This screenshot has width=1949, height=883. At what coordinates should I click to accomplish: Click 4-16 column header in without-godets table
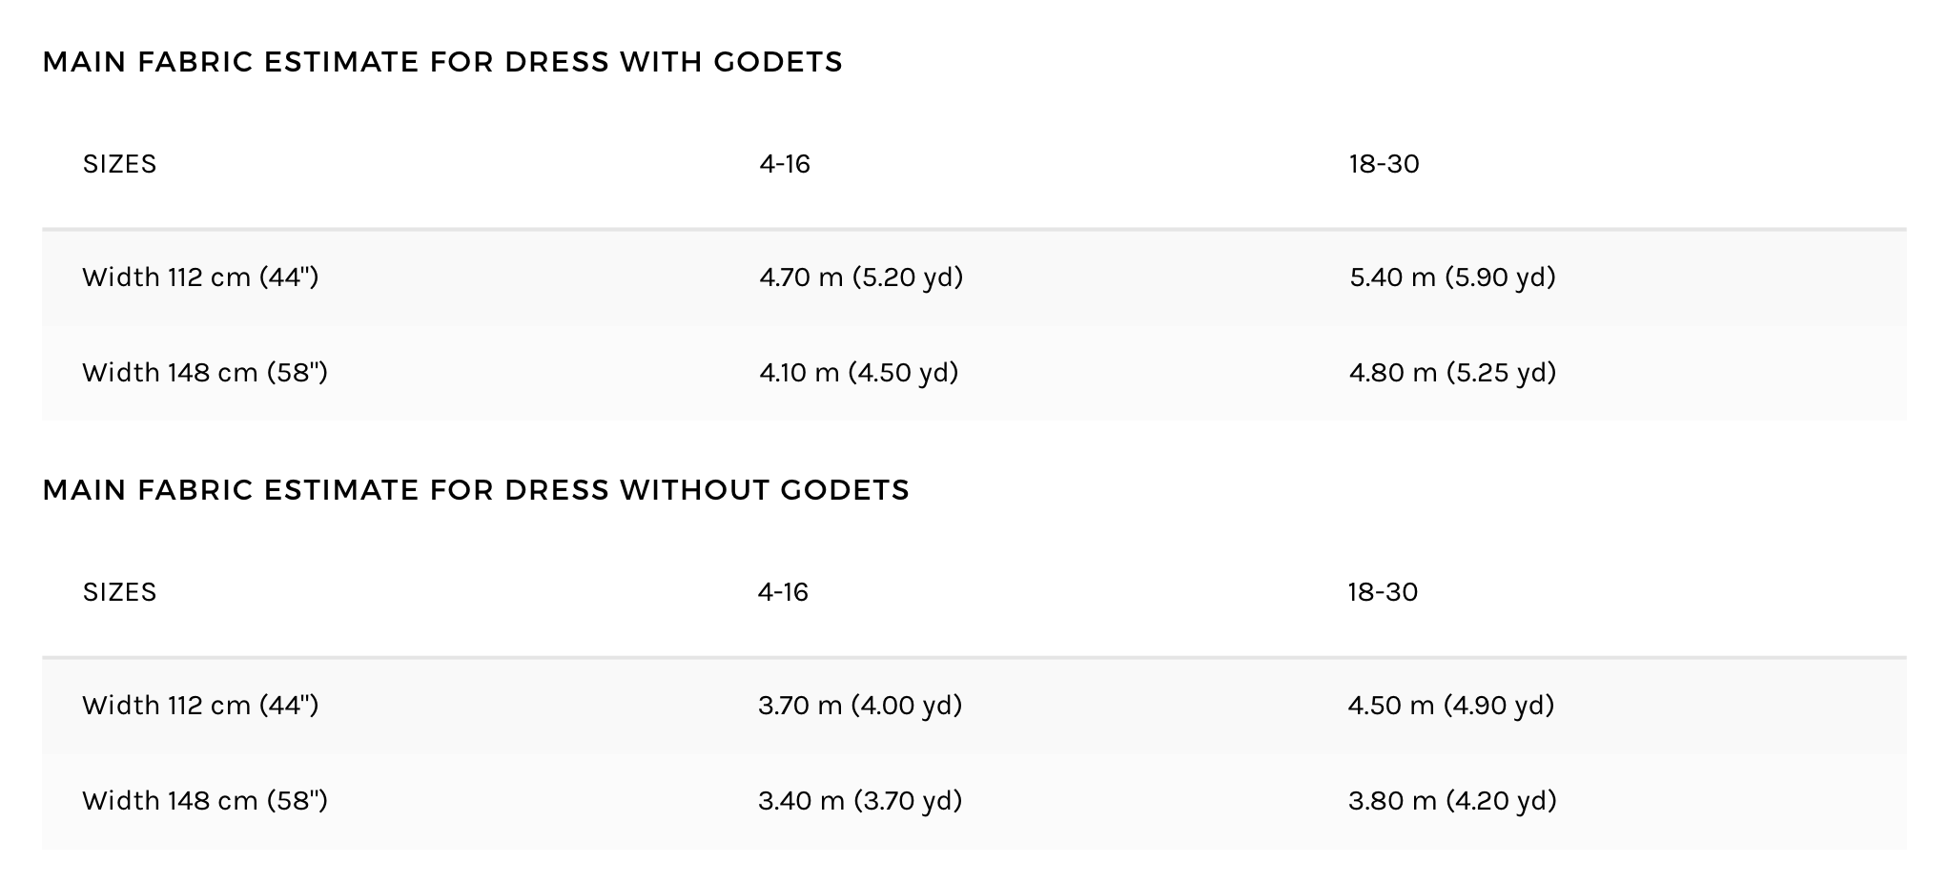pyautogui.click(x=783, y=592)
